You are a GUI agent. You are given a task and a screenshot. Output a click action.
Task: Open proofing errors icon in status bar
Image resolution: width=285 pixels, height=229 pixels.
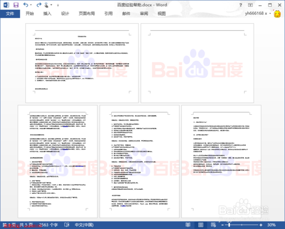point(67,225)
